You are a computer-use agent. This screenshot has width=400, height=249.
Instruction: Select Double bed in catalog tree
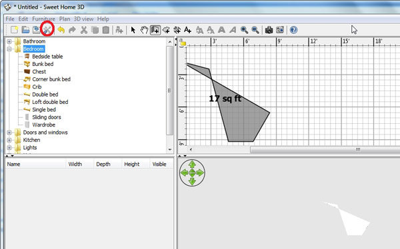pos(45,95)
